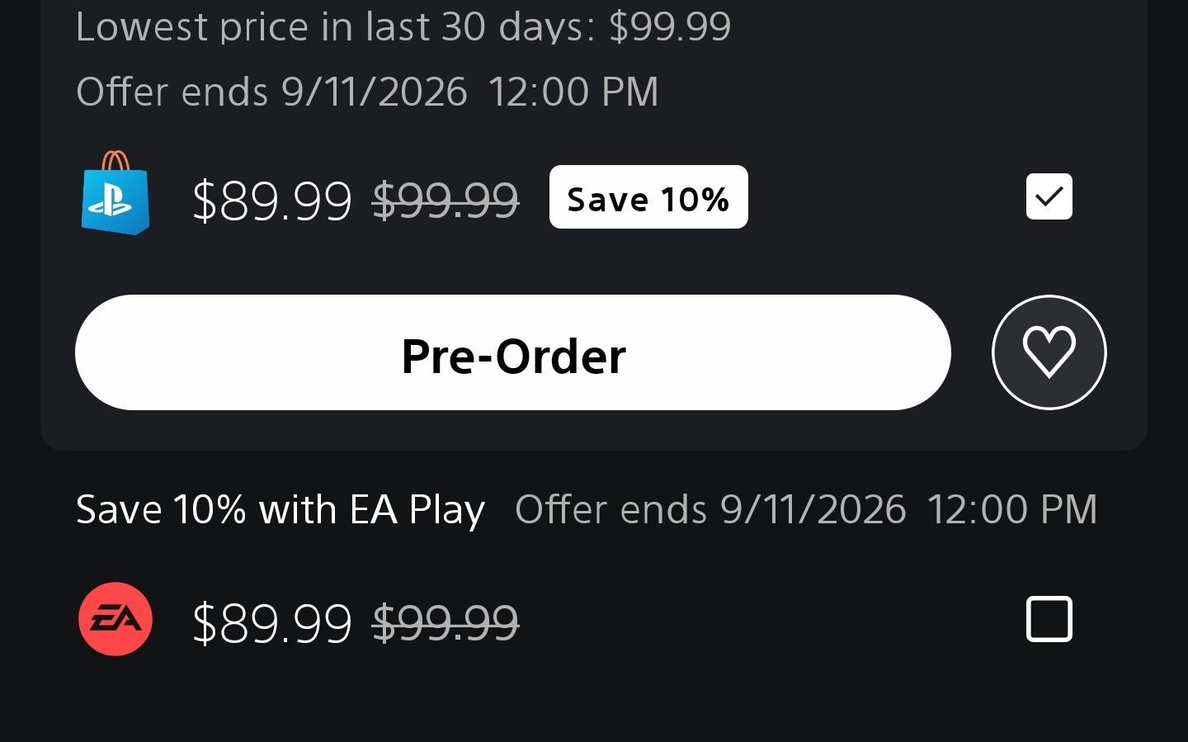Add the game to wishlist with heart icon

pyautogui.click(x=1049, y=352)
